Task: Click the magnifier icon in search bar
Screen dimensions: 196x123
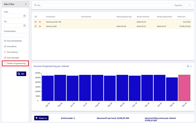Action: [35, 5]
